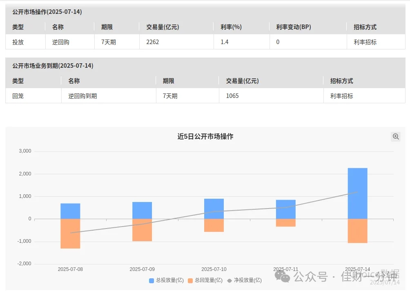
Task: Click the -2,000 y-axis label
Action: (24, 264)
